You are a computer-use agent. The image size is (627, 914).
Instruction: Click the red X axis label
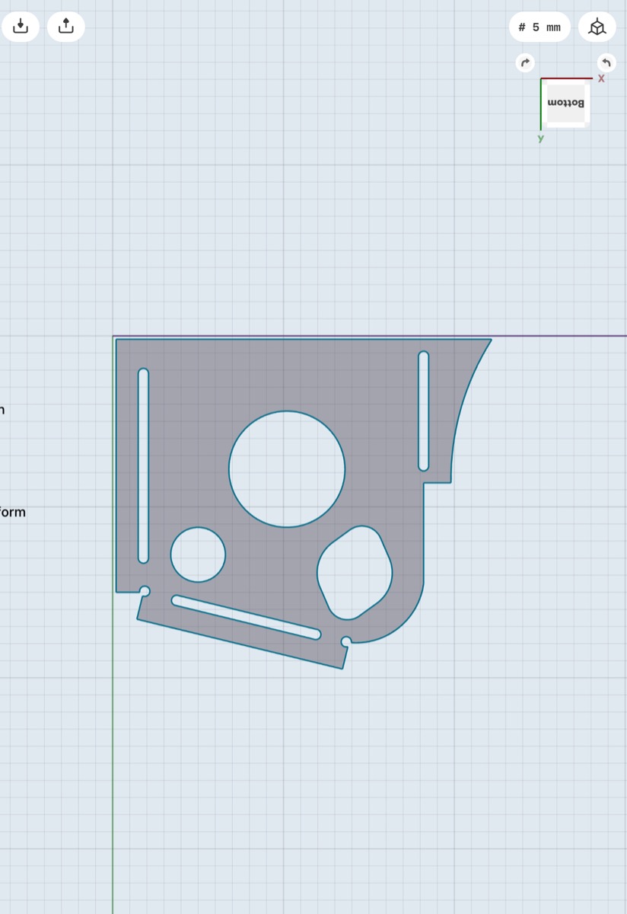(x=601, y=78)
